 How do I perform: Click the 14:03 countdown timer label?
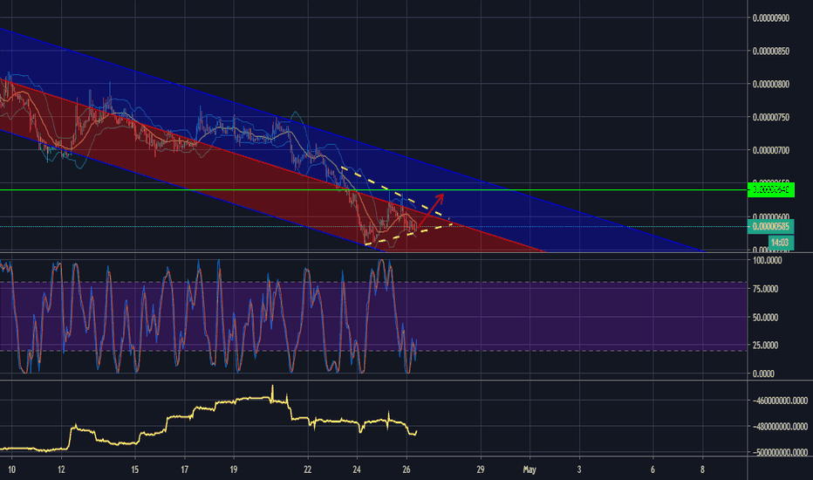(x=781, y=243)
